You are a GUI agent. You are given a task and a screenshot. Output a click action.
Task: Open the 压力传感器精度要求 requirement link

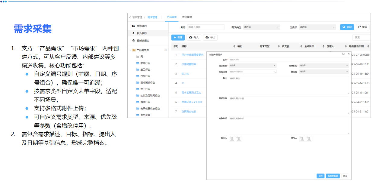click(193, 55)
